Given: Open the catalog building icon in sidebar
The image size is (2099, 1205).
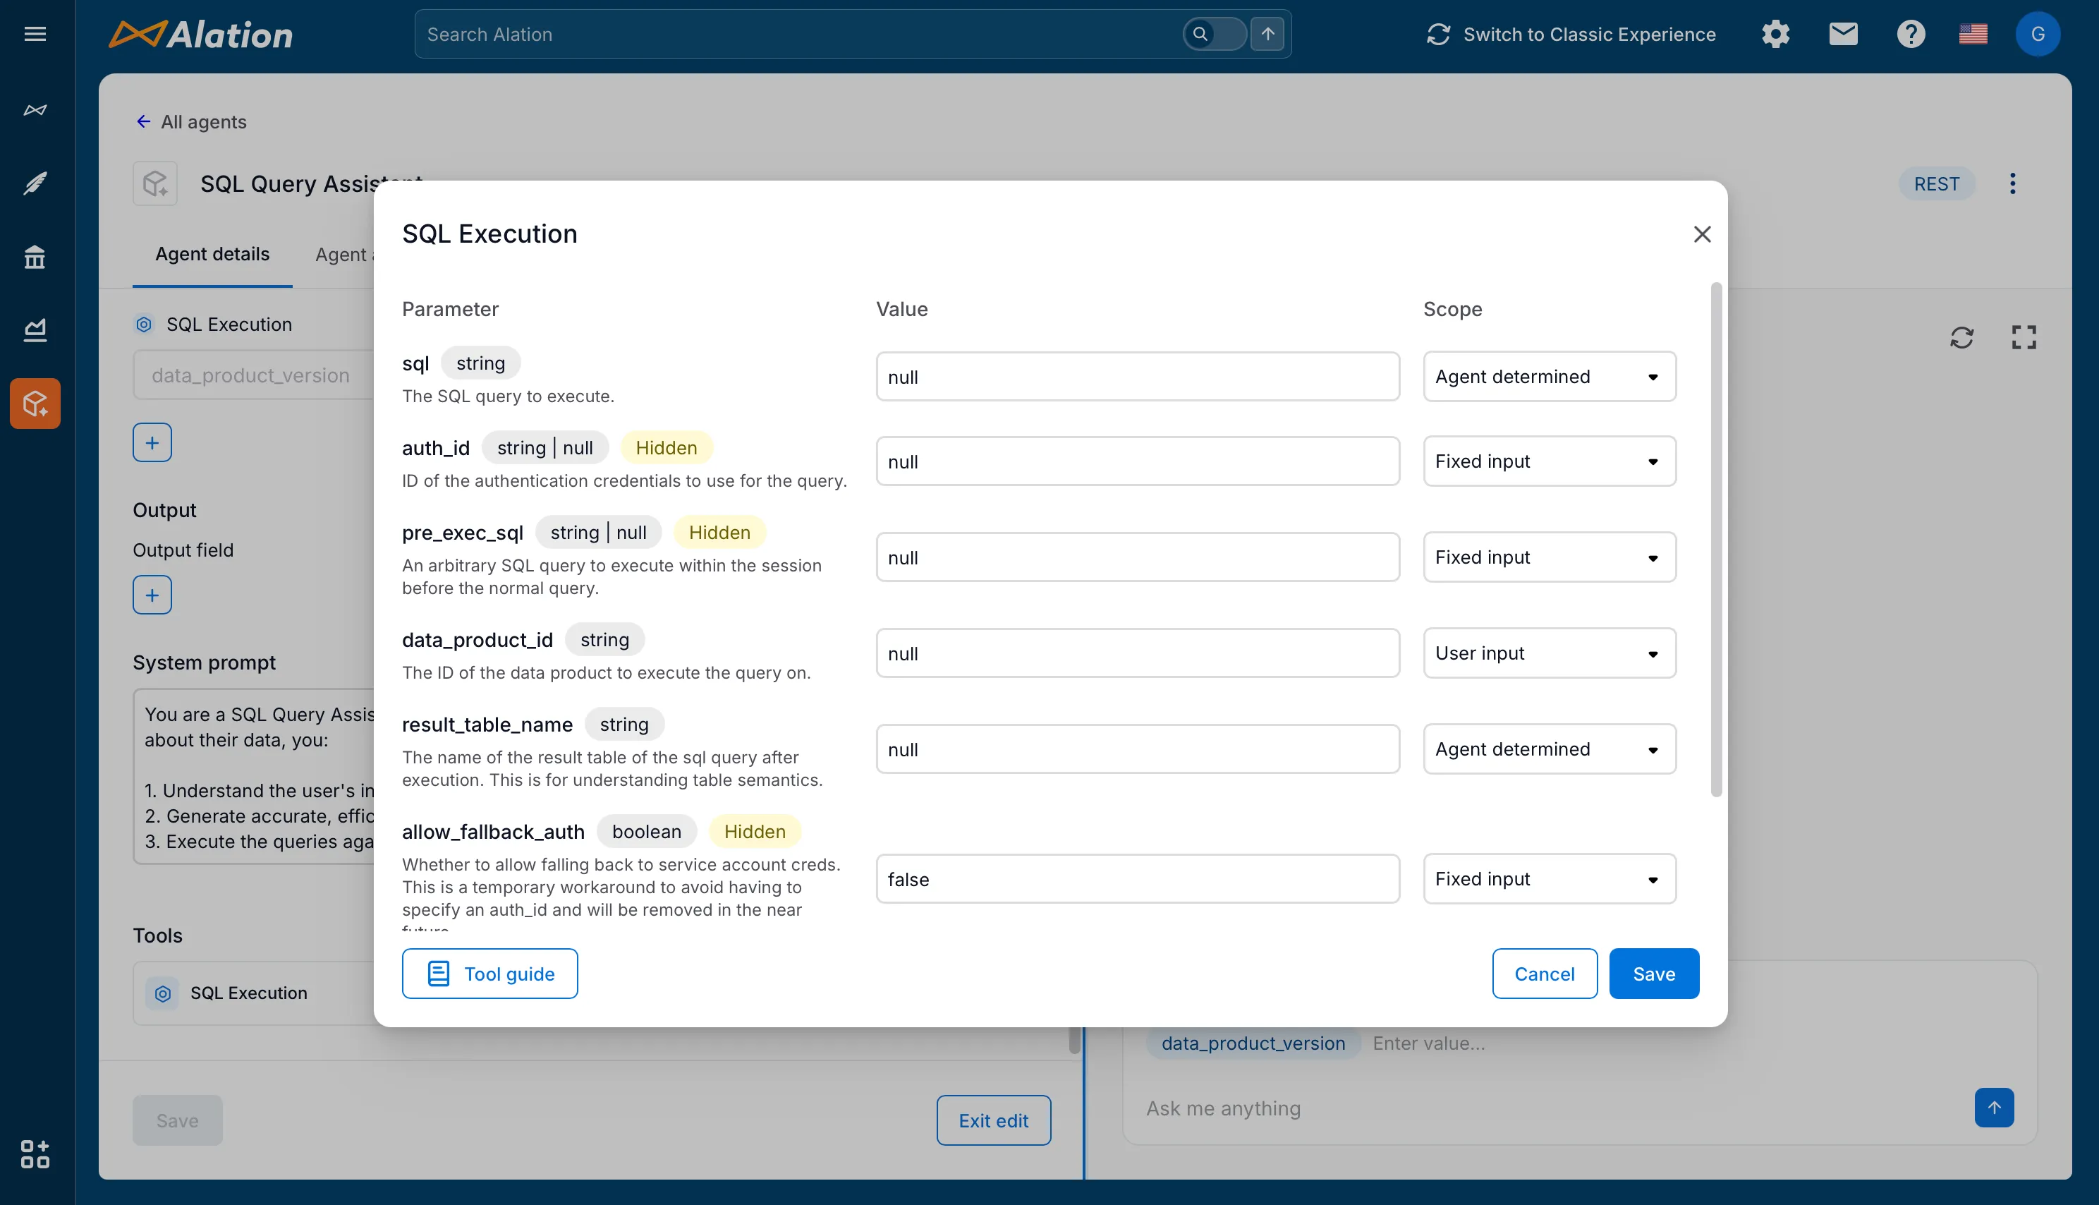Looking at the screenshot, I should [x=35, y=257].
